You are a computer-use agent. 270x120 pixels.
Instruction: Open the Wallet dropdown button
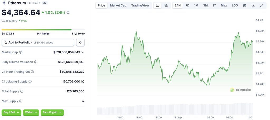coord(31,112)
